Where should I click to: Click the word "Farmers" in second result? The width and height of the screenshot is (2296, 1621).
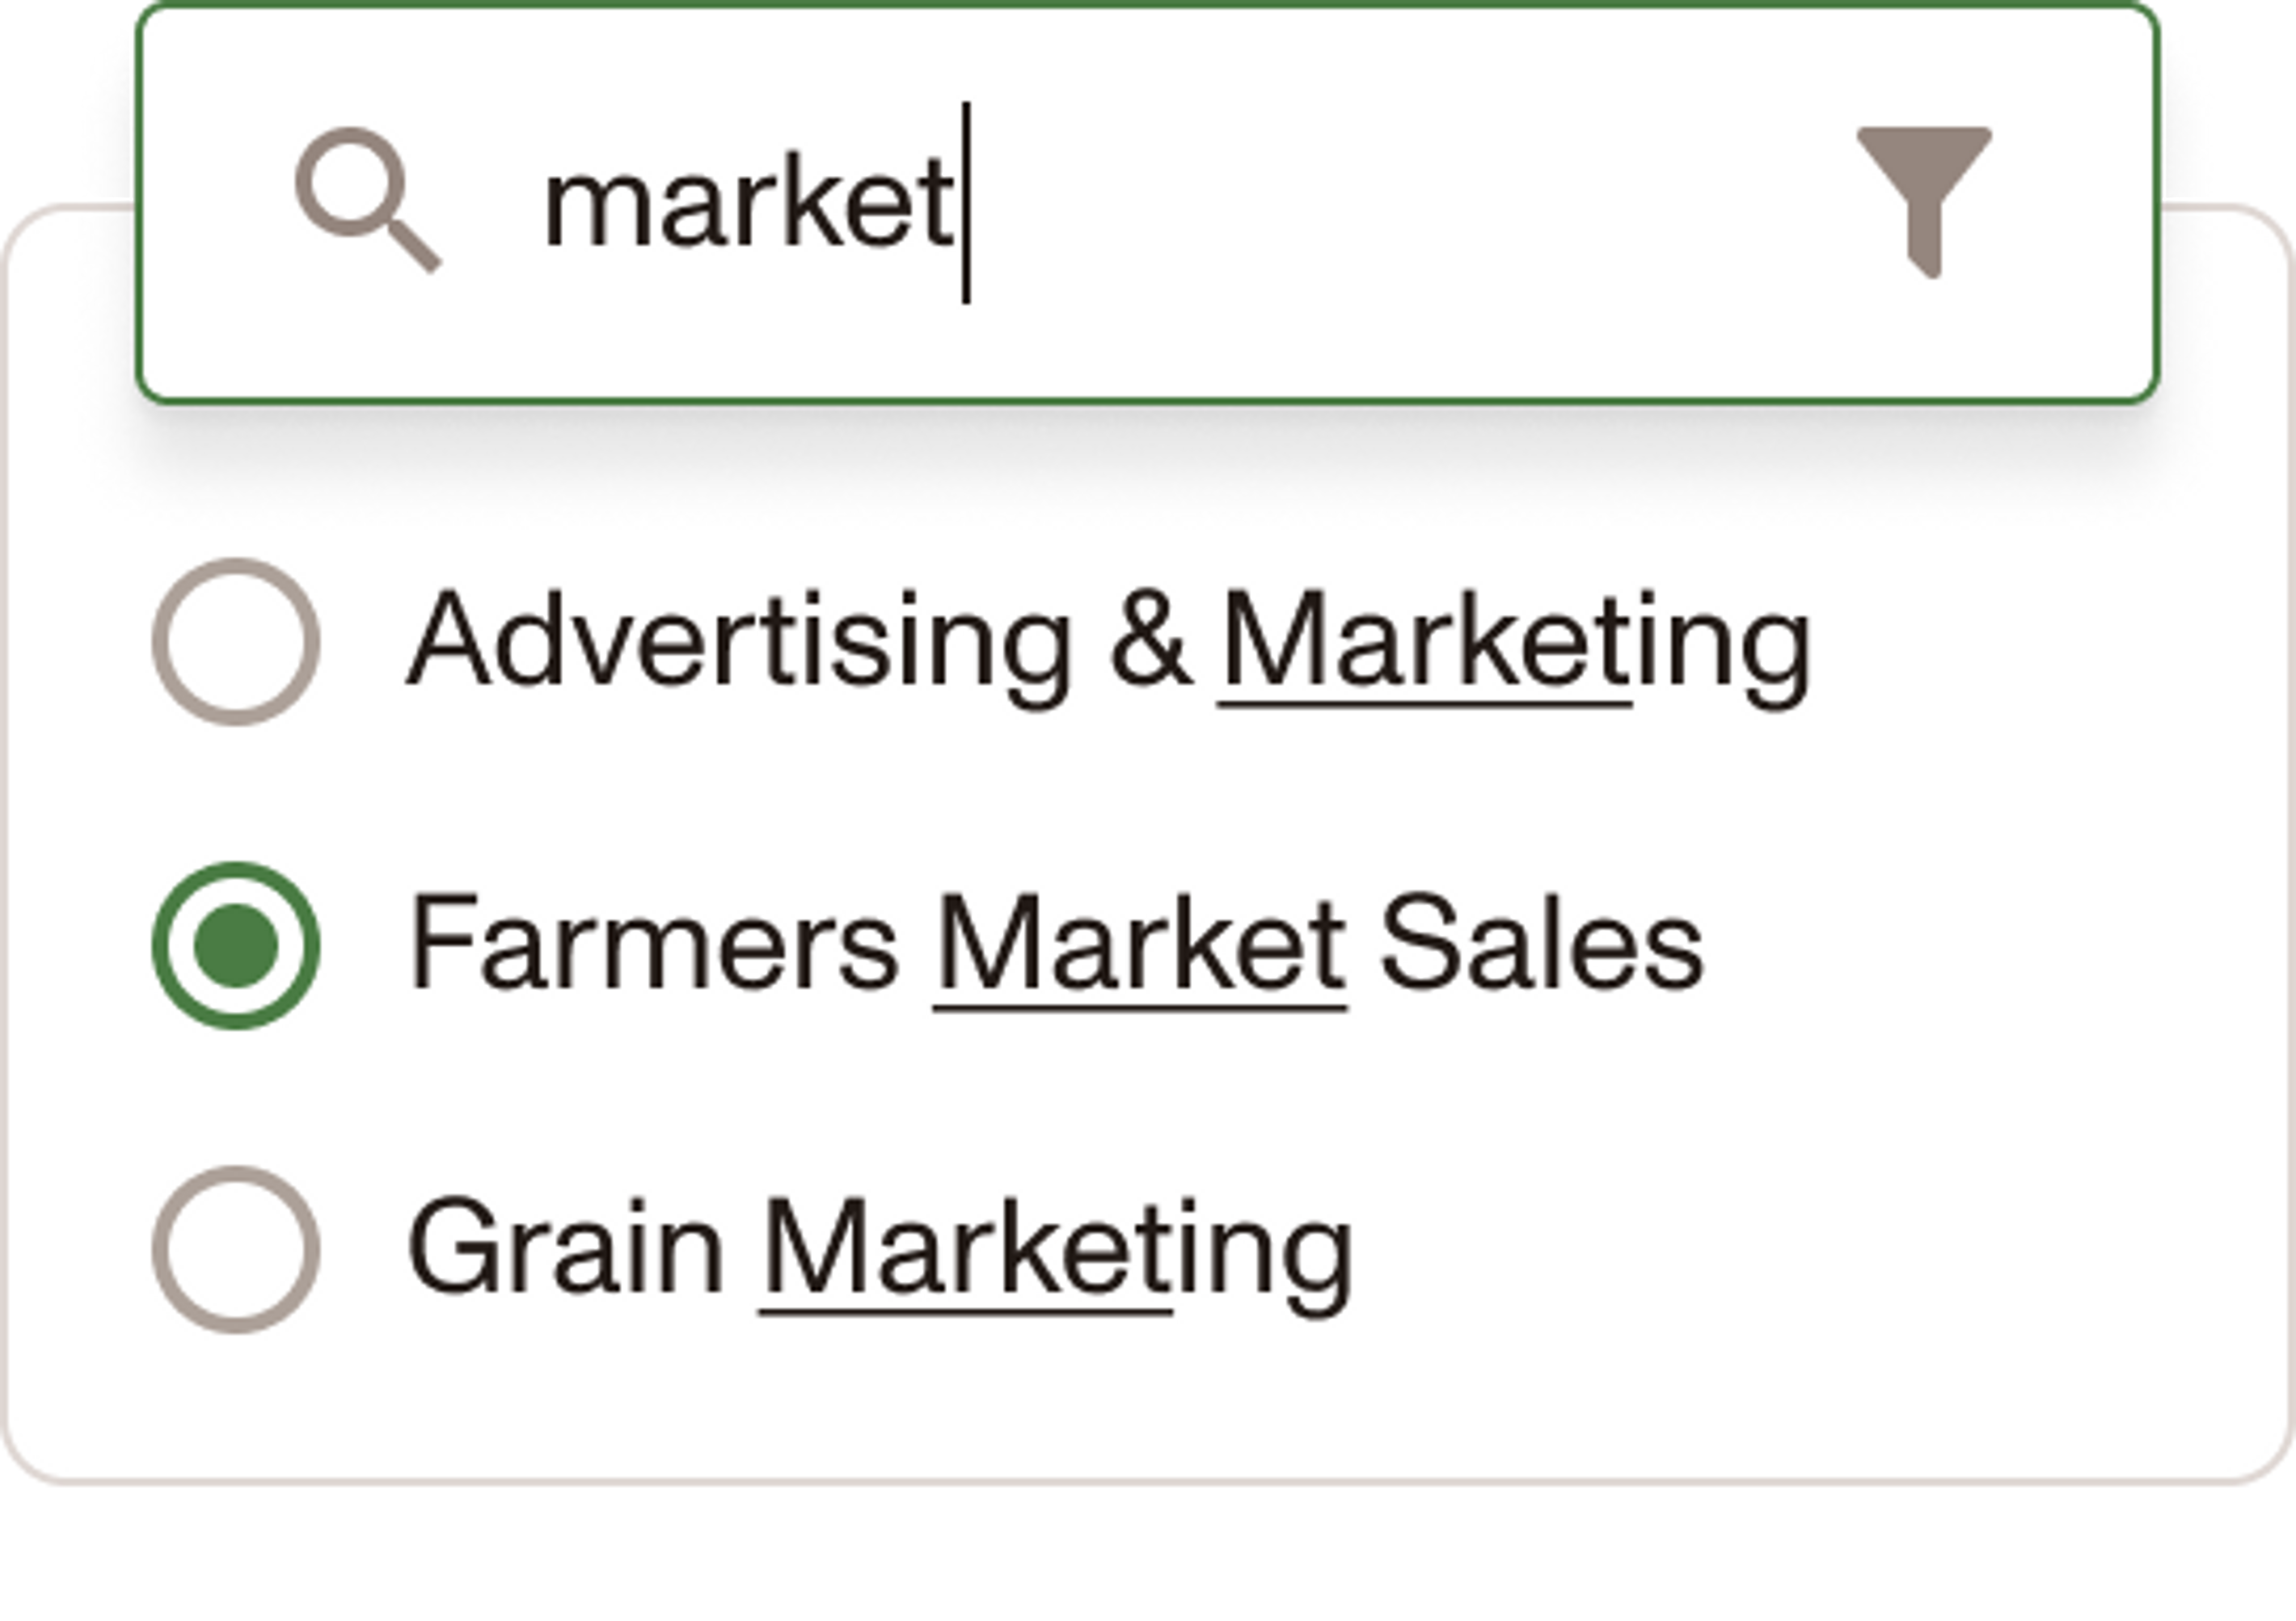pos(655,945)
